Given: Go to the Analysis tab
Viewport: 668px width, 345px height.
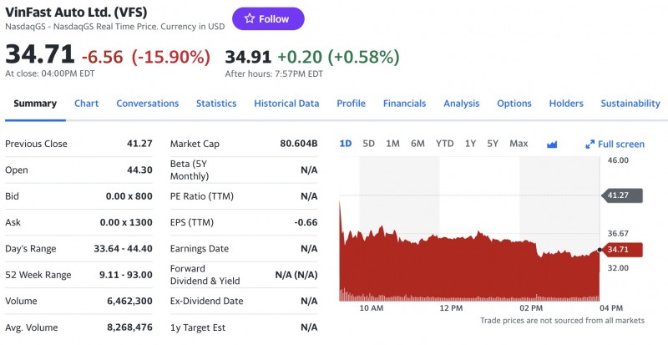Looking at the screenshot, I should pos(462,104).
